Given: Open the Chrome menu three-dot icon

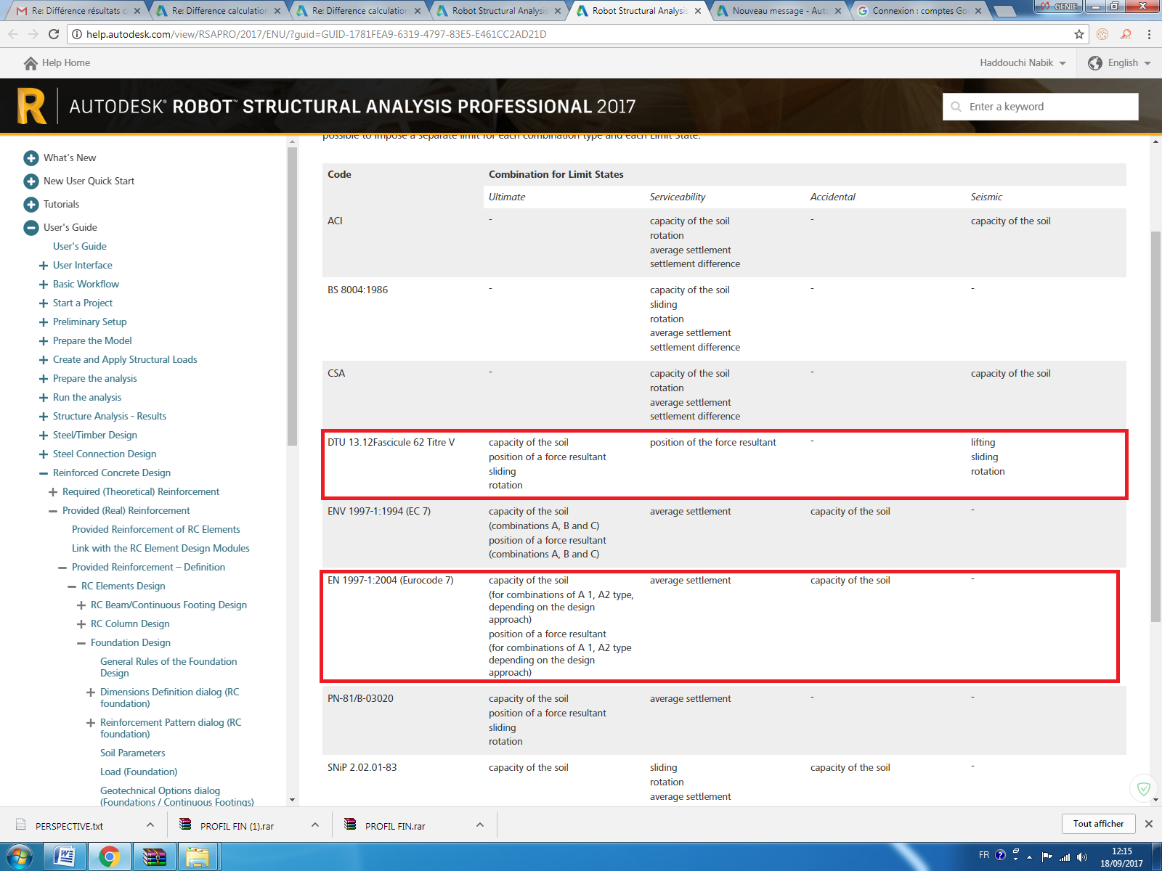Looking at the screenshot, I should pos(1149,34).
